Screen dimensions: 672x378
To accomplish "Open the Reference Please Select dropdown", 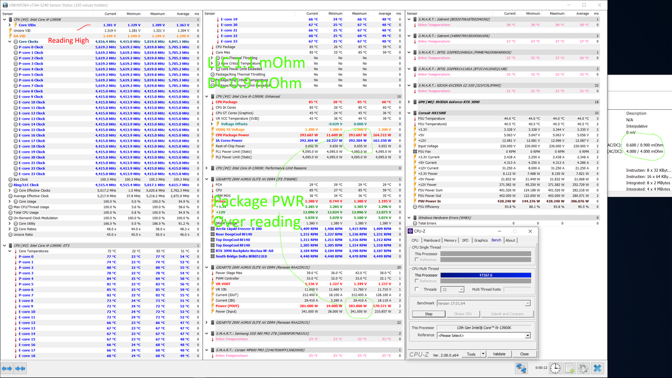I will coord(484,334).
